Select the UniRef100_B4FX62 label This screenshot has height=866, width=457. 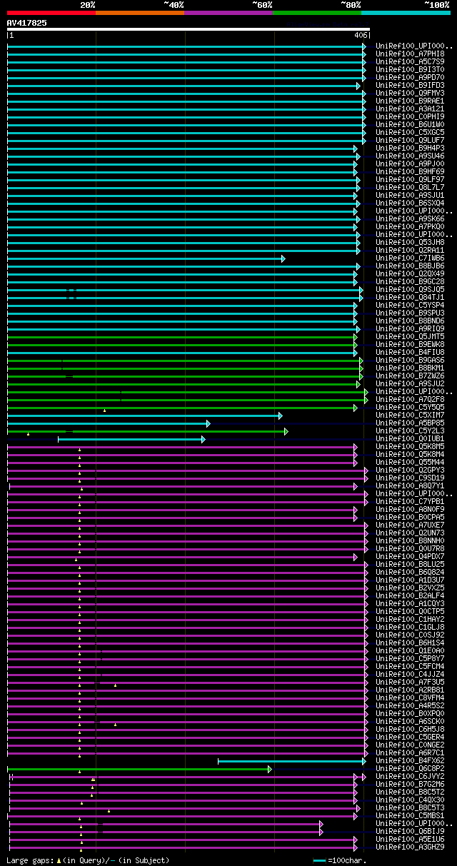click(x=411, y=760)
